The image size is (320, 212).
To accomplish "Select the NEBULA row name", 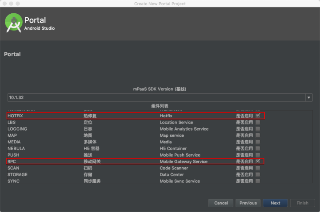I will point(16,148).
